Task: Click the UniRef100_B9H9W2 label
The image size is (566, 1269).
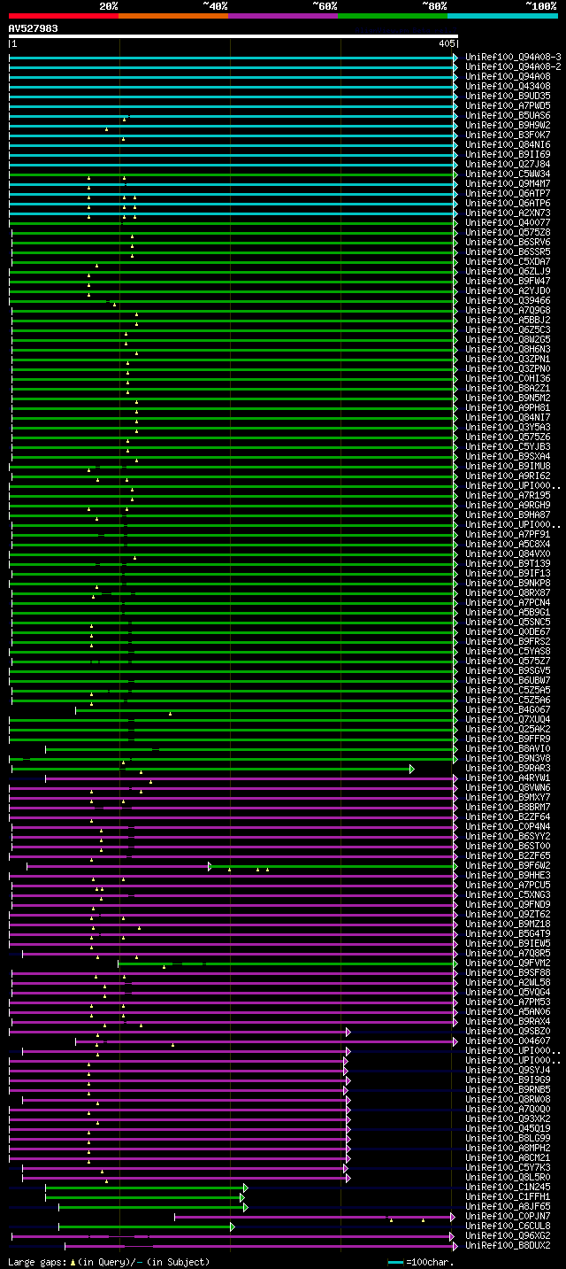Action: 508,125
